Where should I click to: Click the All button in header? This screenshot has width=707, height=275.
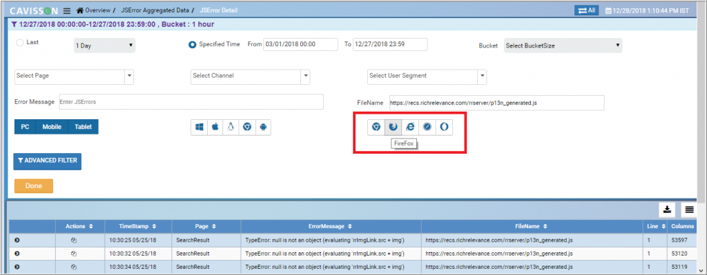coord(586,10)
